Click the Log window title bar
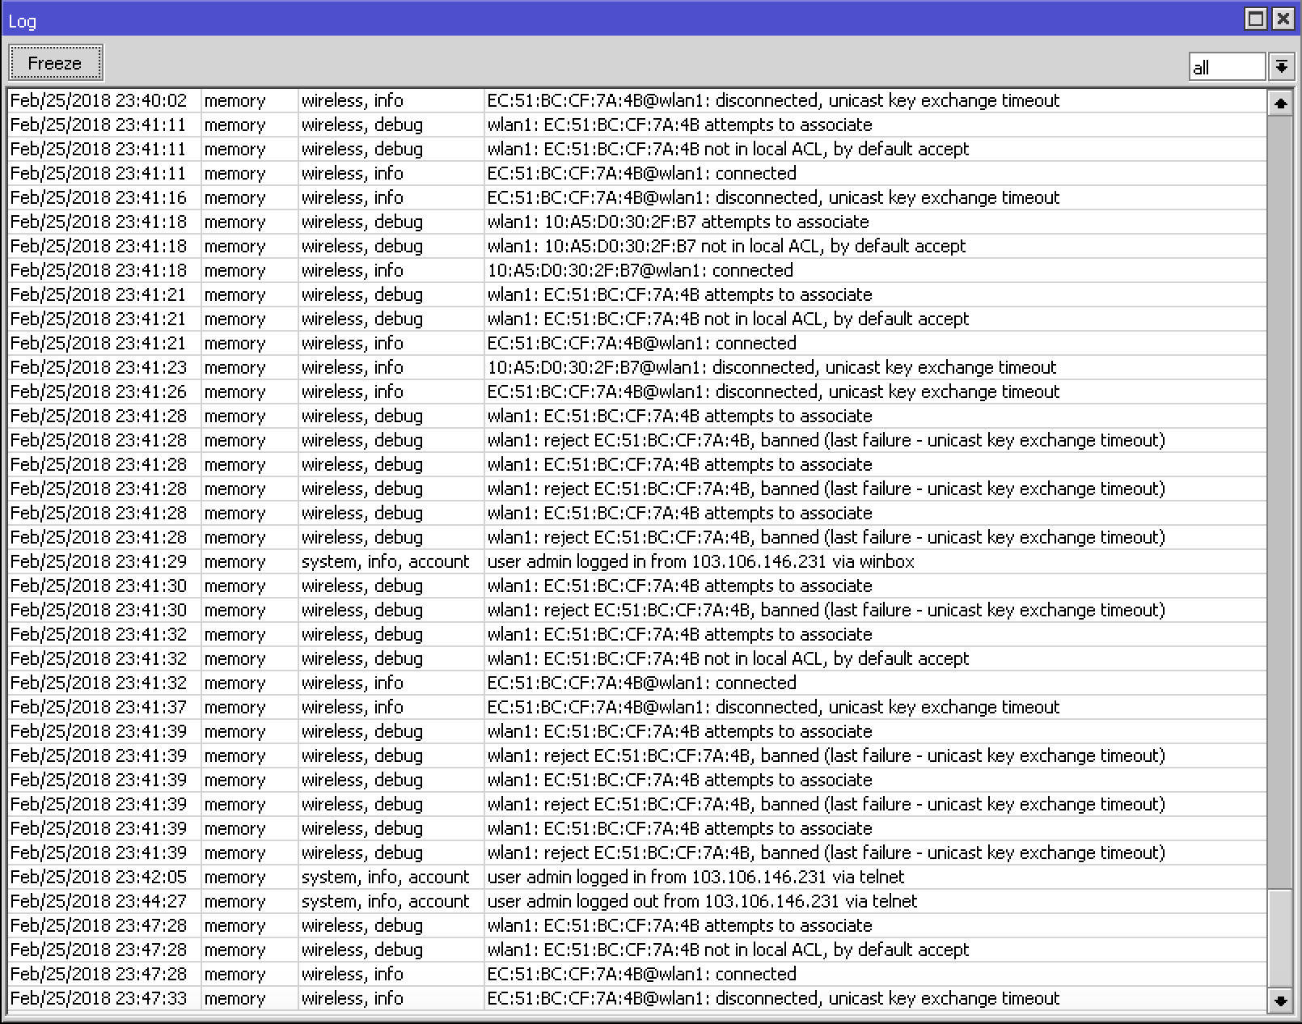The image size is (1302, 1024). (323, 20)
